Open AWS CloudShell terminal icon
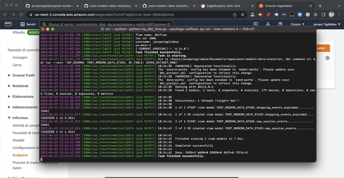Image resolution: width=344 pixels, height=178 pixels. pyautogui.click(x=255, y=24)
